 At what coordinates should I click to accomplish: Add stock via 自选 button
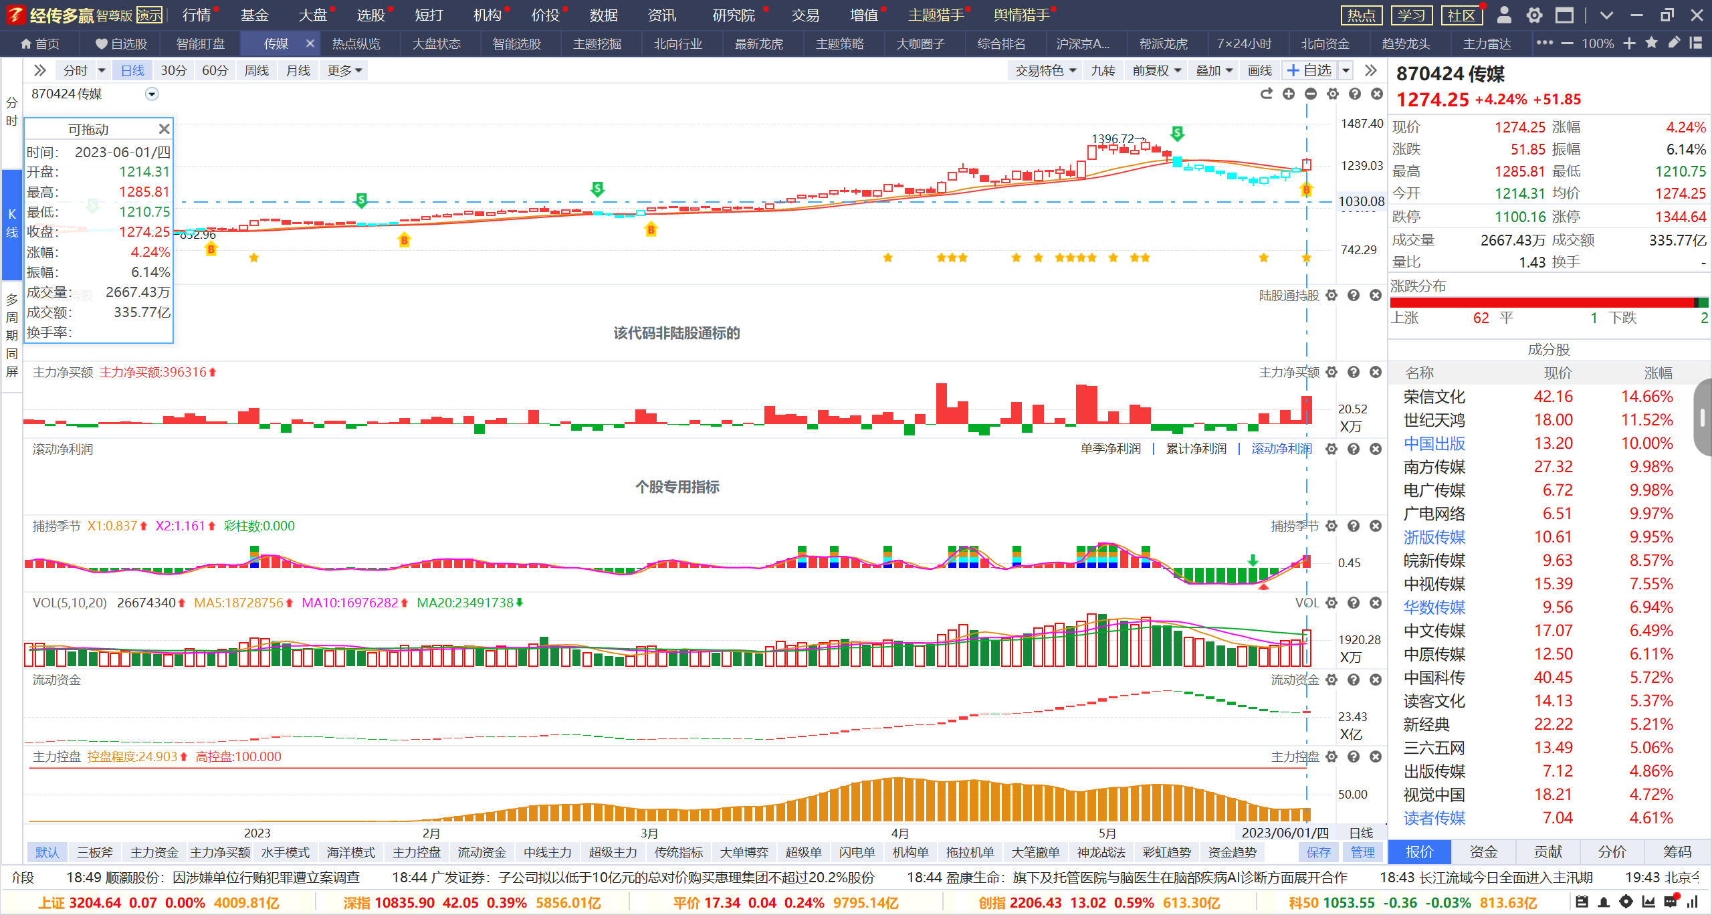click(x=1309, y=70)
